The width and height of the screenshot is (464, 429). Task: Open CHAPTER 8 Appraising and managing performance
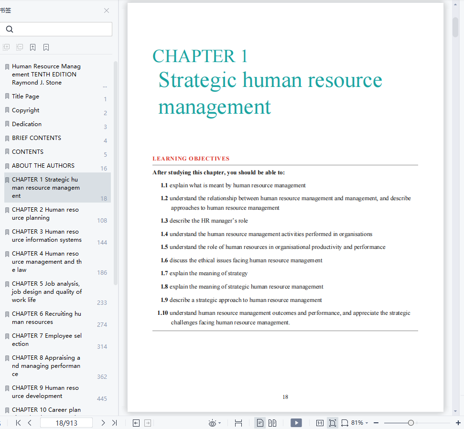(x=46, y=365)
